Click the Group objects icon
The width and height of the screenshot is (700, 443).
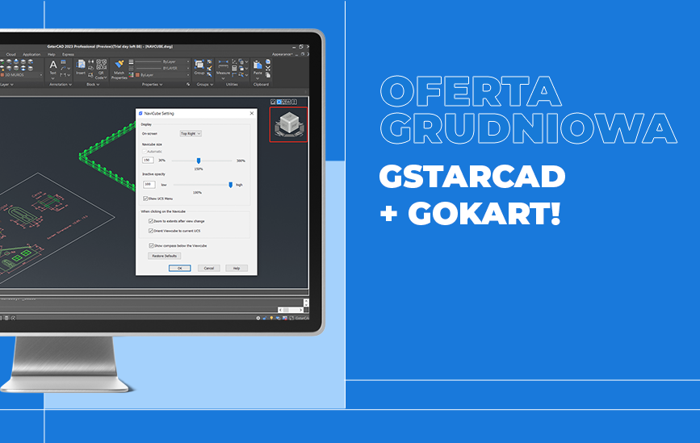[x=199, y=66]
